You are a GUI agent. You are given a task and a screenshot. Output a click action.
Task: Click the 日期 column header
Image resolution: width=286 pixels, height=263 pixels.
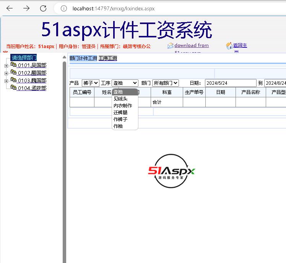[x=221, y=92]
